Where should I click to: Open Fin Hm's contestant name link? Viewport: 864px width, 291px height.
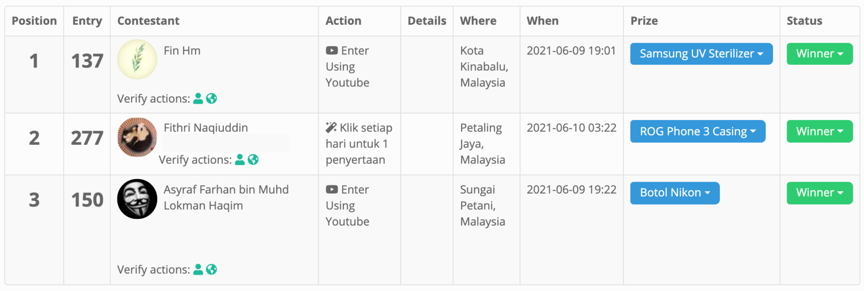182,51
